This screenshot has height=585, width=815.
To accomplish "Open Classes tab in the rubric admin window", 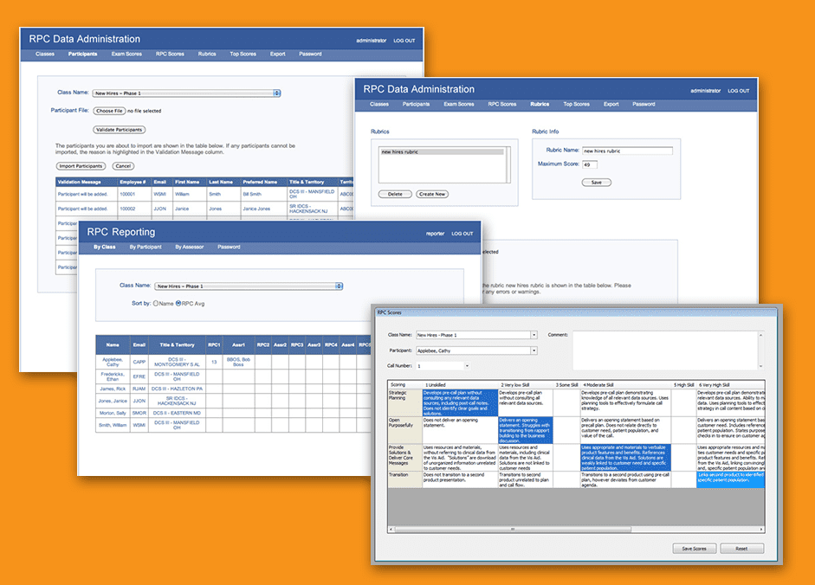I will (379, 105).
